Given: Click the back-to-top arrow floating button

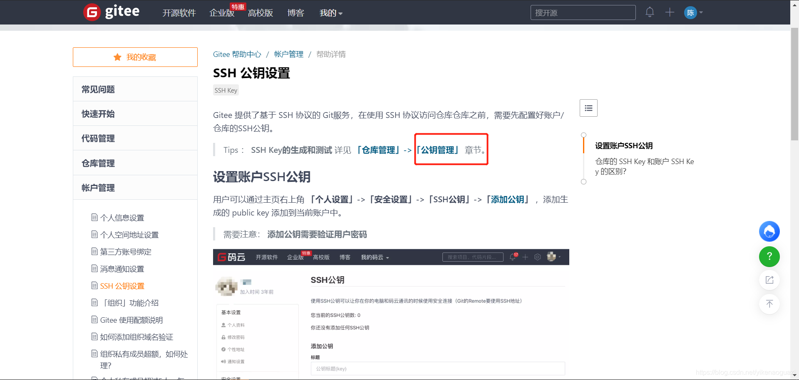Looking at the screenshot, I should 769,304.
